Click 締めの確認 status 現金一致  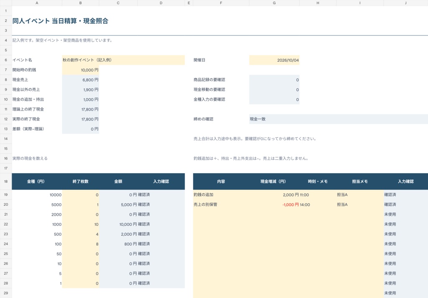coord(339,119)
